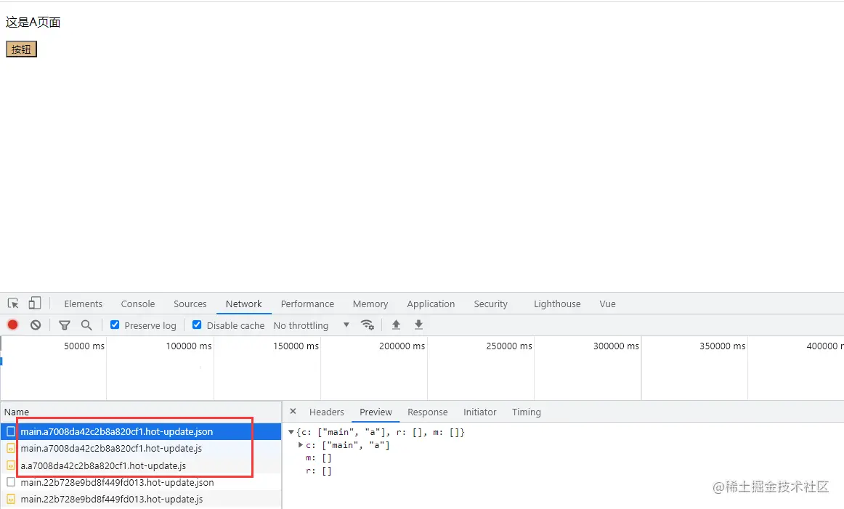Toggle the Preserve log checkbox
This screenshot has width=844, height=509.
115,325
